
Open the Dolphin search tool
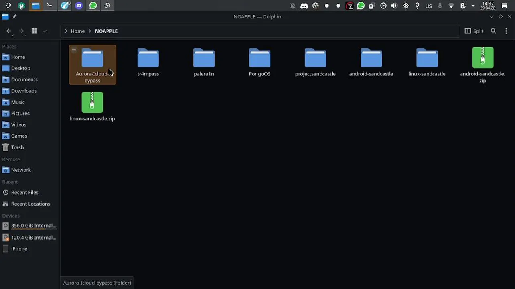coord(494,31)
